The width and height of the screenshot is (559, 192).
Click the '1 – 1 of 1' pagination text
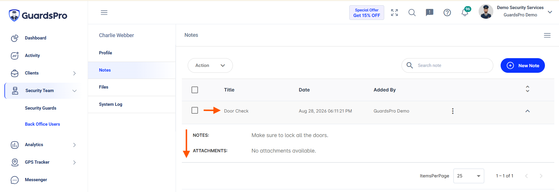pos(504,176)
